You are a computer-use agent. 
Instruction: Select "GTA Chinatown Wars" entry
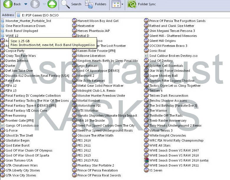point(19,165)
